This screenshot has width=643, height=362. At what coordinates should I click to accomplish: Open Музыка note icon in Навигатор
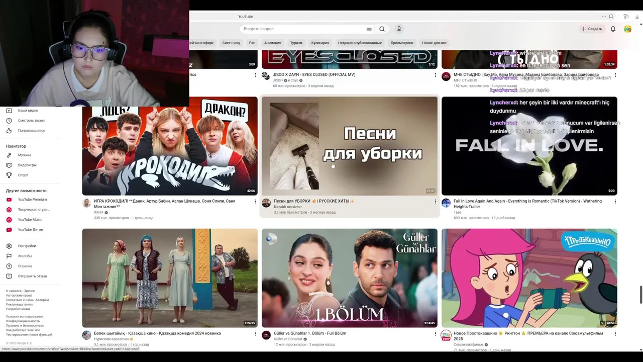tap(9, 155)
